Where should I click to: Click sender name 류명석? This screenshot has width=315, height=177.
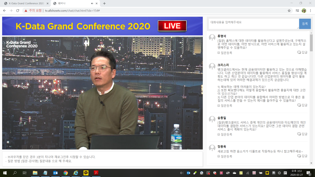[222, 36]
